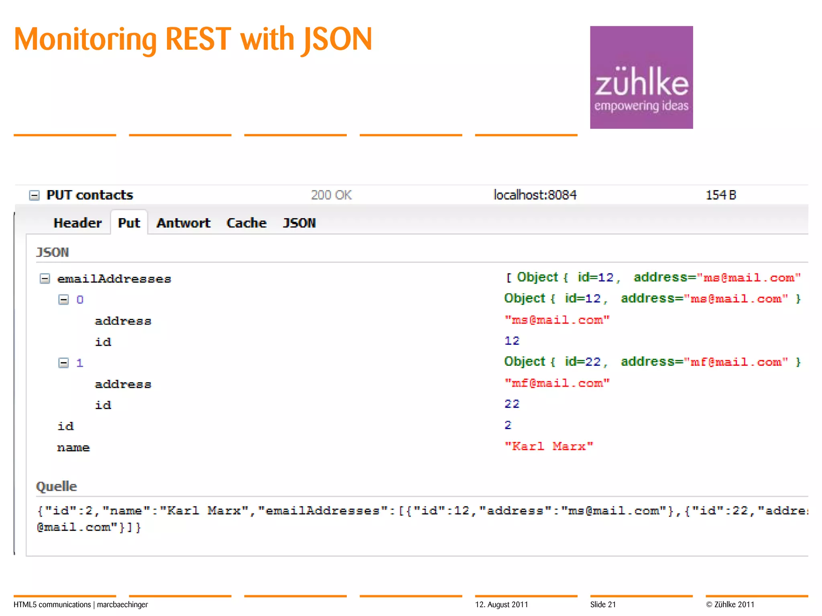Click the id value 22
This screenshot has width=822, height=616.
[512, 404]
